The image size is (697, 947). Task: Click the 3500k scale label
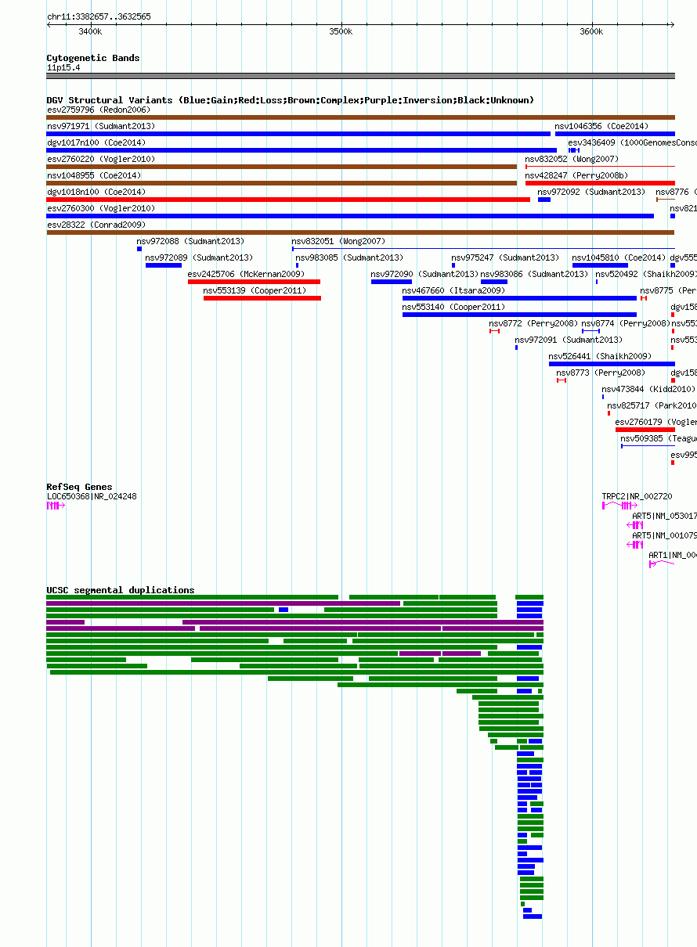pyautogui.click(x=341, y=32)
